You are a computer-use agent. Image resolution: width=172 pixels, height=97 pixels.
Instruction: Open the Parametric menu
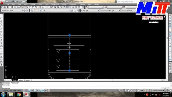(73, 4)
